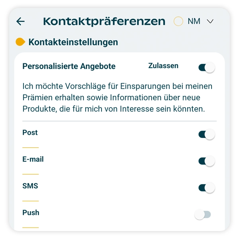Screen dimensions: 239x239
Task: Turn off the Post contact toggle
Action: coord(206,135)
